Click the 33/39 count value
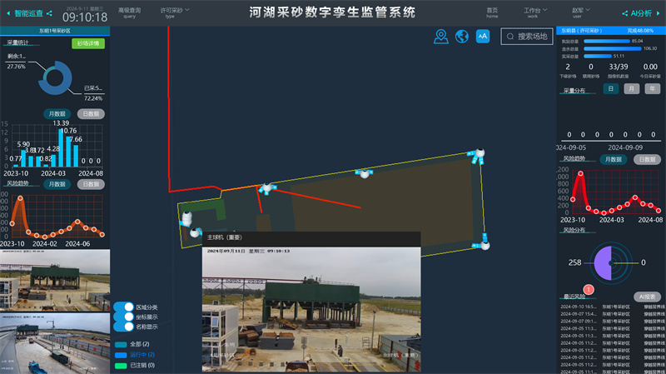Image resolution: width=666 pixels, height=374 pixels. tap(618, 67)
